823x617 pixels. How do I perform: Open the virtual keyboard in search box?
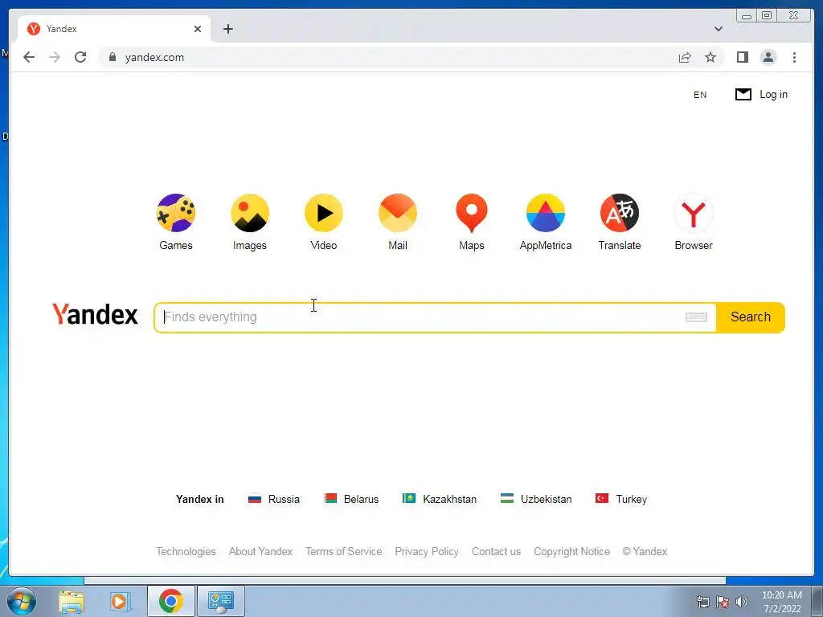coord(696,317)
